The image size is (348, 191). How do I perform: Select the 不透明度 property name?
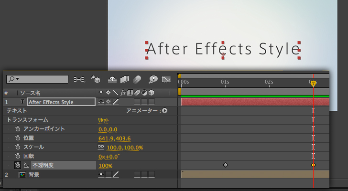[43, 165]
